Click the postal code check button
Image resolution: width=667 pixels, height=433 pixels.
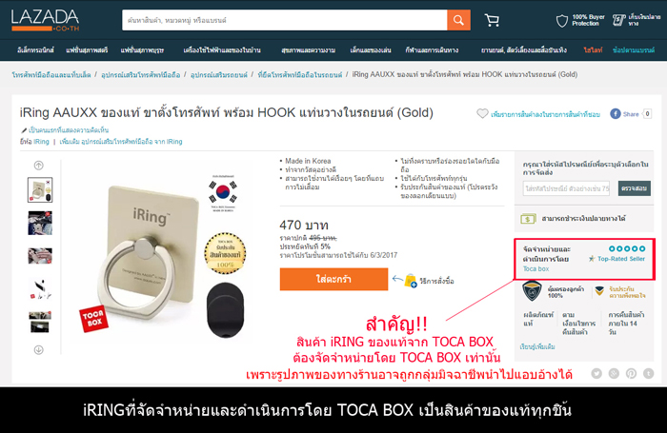click(635, 188)
